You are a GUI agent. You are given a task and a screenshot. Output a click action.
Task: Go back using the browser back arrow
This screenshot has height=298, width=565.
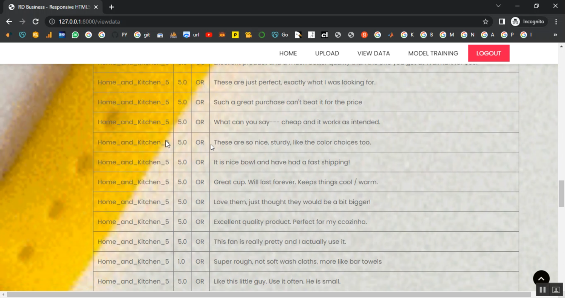[x=9, y=22]
